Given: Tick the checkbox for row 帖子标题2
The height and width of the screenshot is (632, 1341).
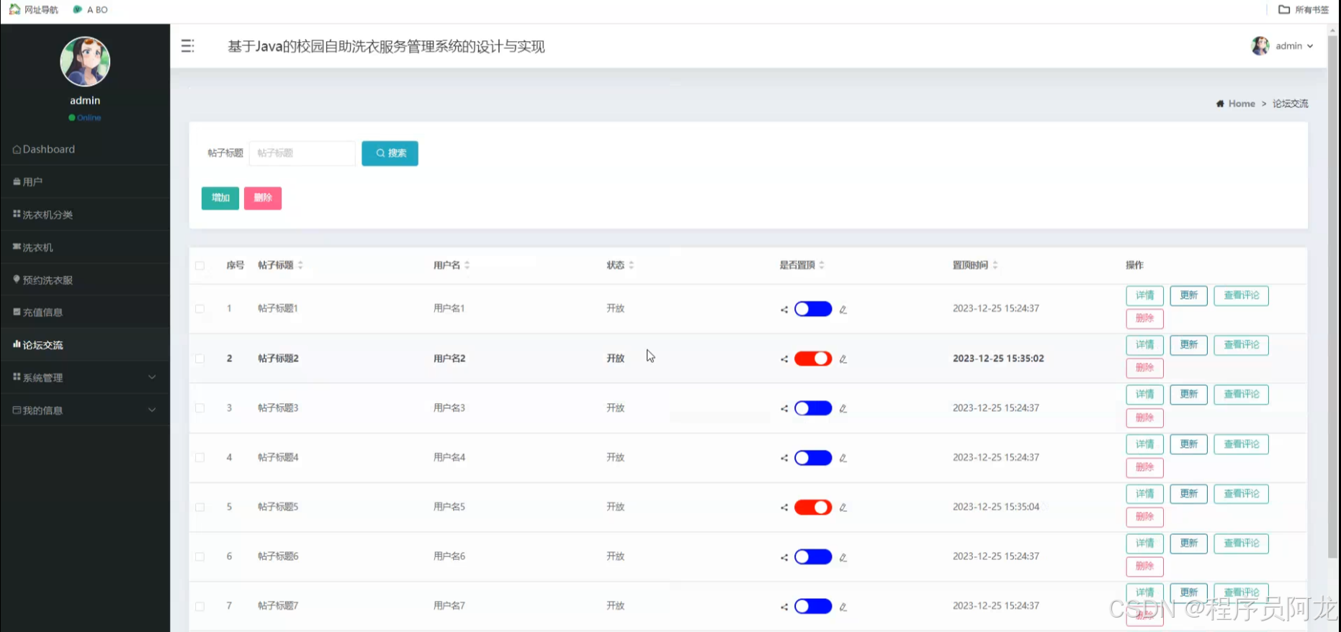Looking at the screenshot, I should (x=199, y=358).
